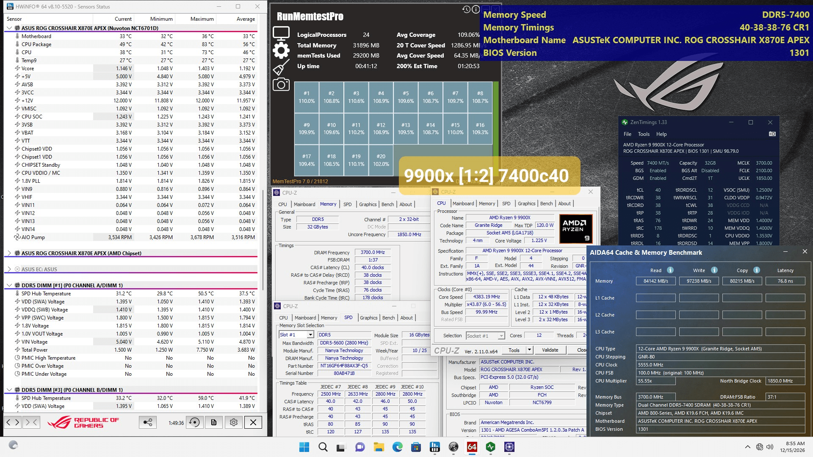Open RunMemtestPro settings gear
The width and height of the screenshot is (813, 457).
click(281, 50)
